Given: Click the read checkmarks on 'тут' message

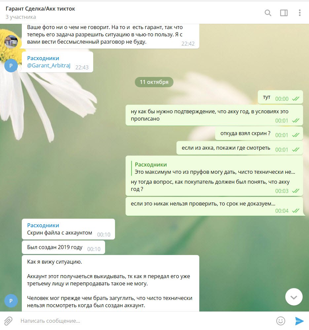Looking at the screenshot, I should click(x=296, y=99).
